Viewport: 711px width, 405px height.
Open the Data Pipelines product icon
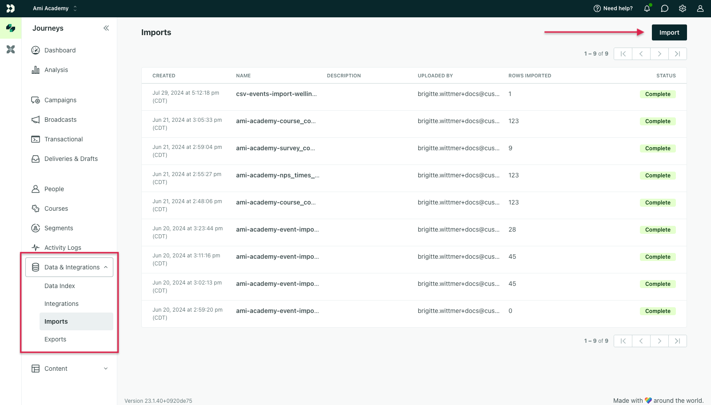click(11, 49)
